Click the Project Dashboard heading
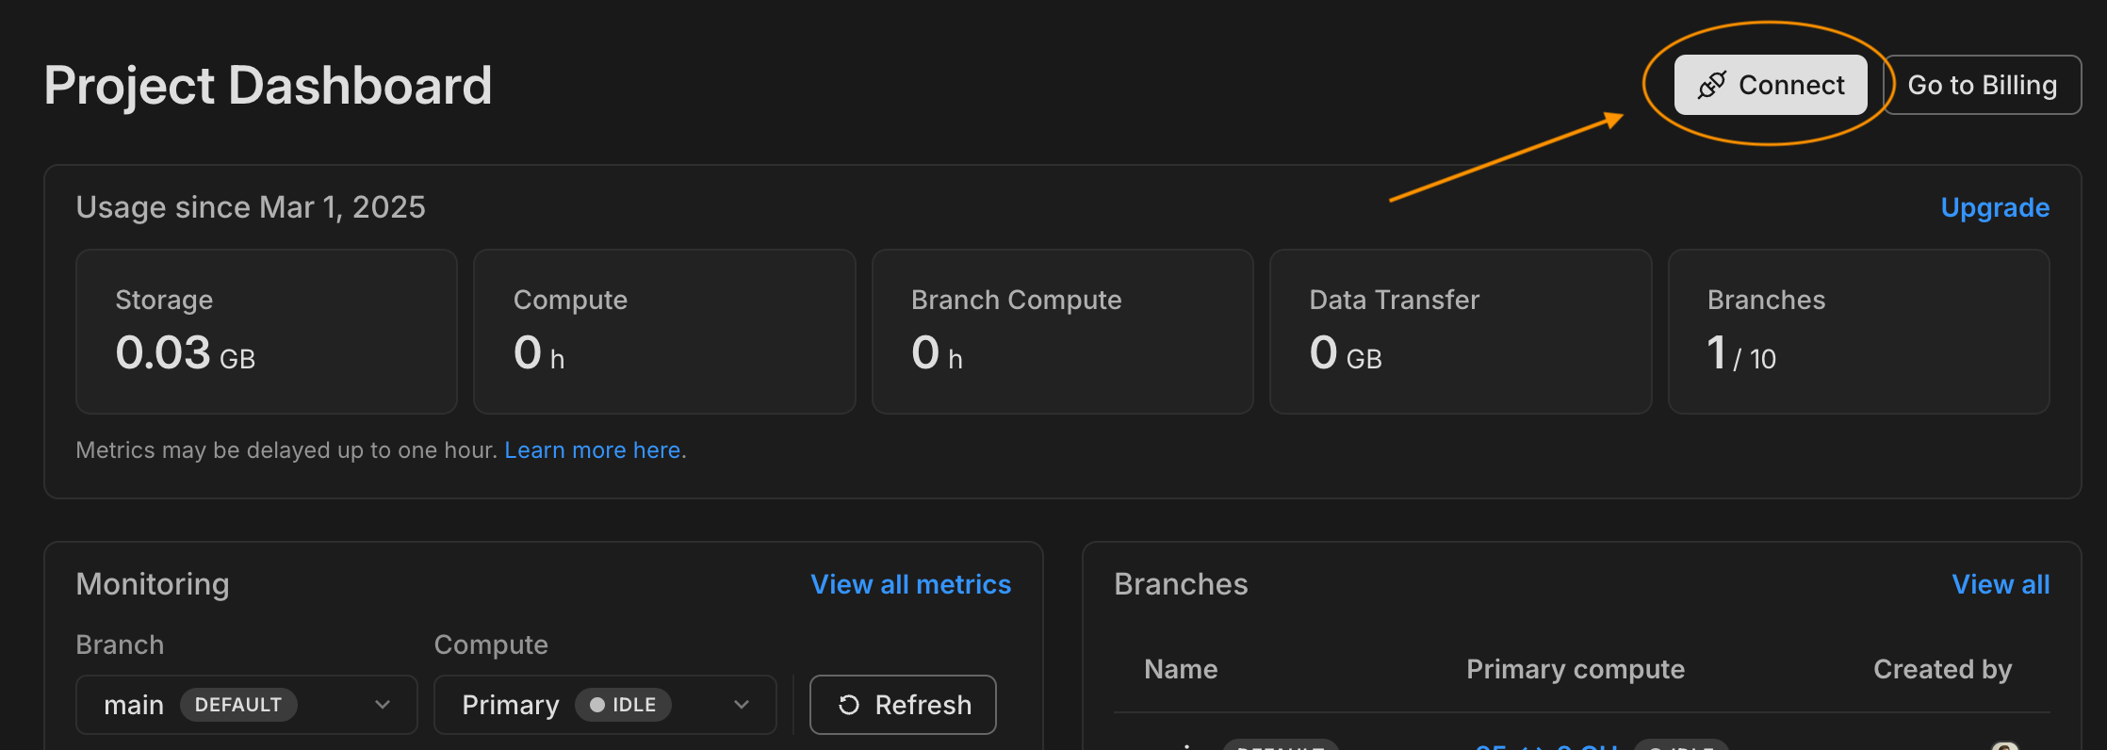2107x750 pixels. (x=269, y=86)
